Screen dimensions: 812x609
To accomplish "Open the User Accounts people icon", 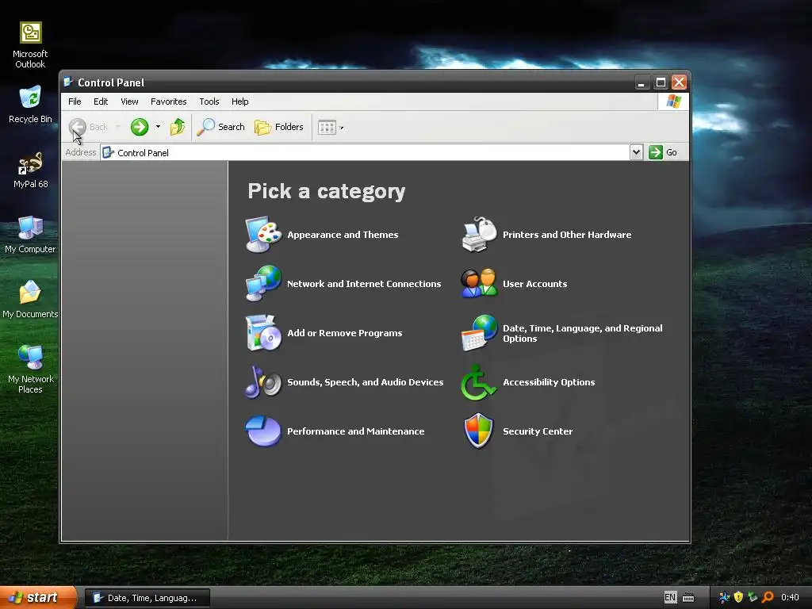I will [479, 283].
